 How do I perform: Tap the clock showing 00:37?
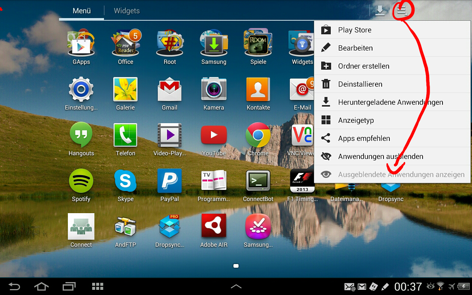pyautogui.click(x=408, y=287)
